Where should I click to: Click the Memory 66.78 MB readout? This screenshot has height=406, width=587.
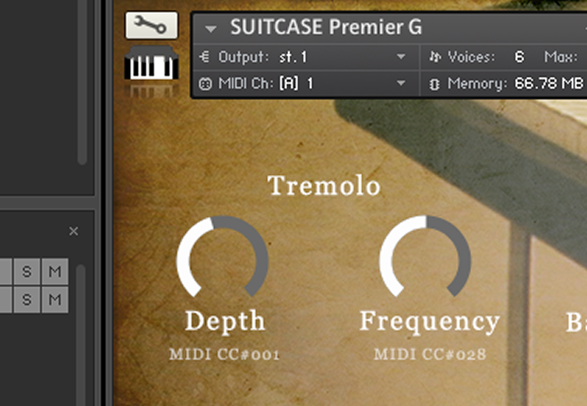(548, 83)
